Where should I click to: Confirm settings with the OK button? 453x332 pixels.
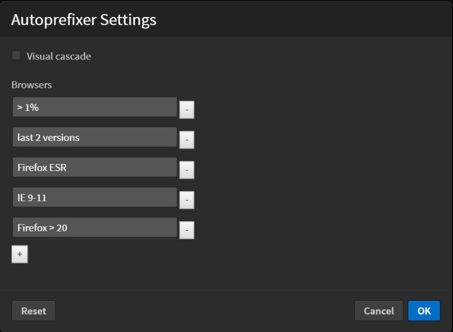click(424, 311)
